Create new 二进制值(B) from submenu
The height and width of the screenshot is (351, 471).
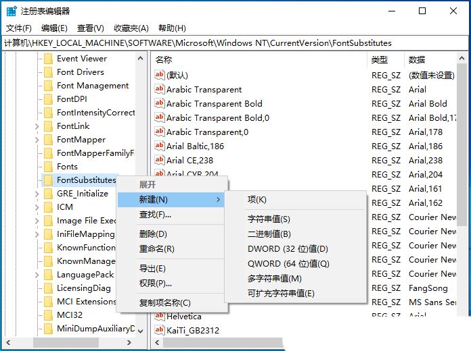click(296, 234)
